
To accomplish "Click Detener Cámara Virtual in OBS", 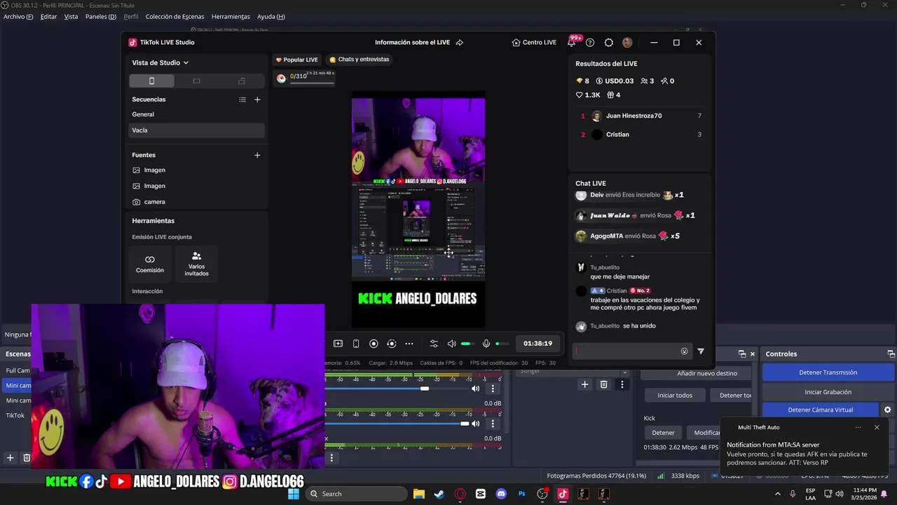I will click(x=820, y=410).
